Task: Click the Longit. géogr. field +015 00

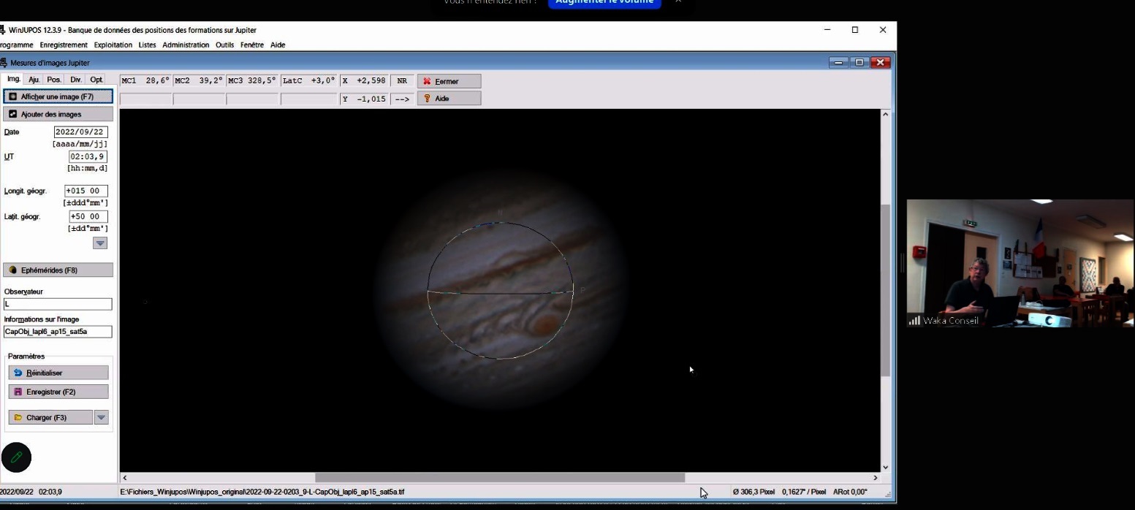Action: [x=86, y=191]
